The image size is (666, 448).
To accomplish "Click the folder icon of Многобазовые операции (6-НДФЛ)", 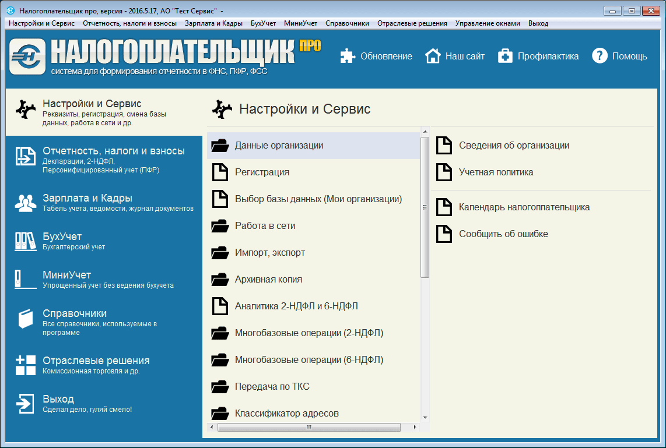I will tap(220, 360).
